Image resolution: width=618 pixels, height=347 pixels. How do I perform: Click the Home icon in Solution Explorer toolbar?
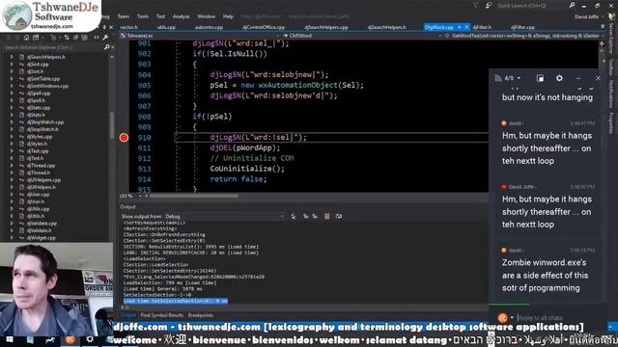tap(26, 38)
